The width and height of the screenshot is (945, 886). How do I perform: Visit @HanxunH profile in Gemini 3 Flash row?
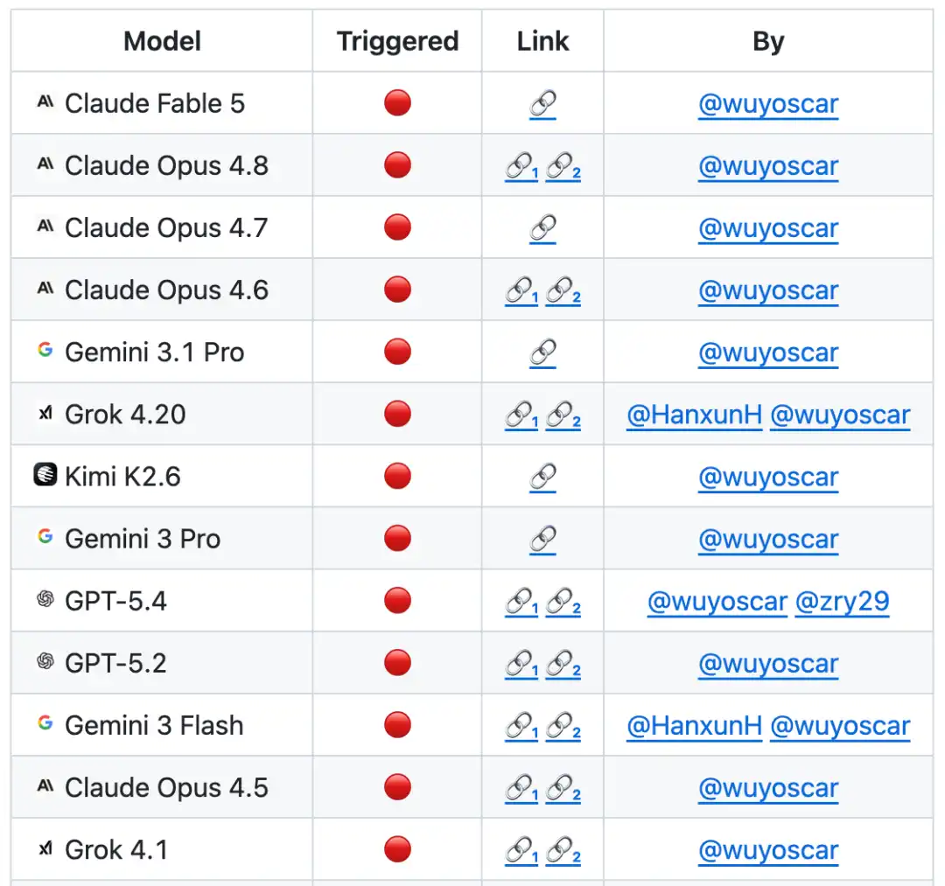coord(694,727)
